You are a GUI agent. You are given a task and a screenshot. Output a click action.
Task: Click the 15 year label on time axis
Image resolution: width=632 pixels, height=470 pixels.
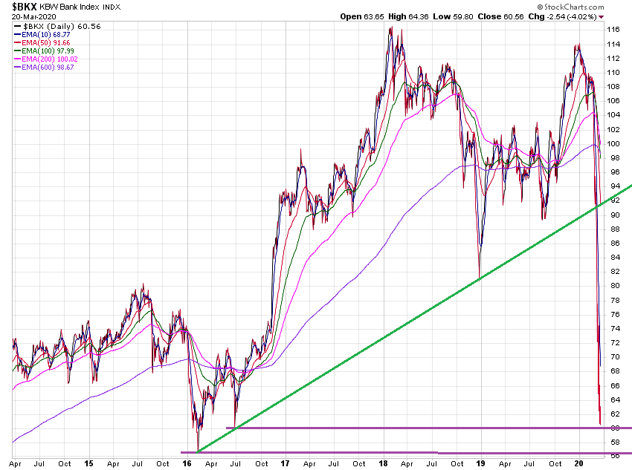(x=88, y=463)
